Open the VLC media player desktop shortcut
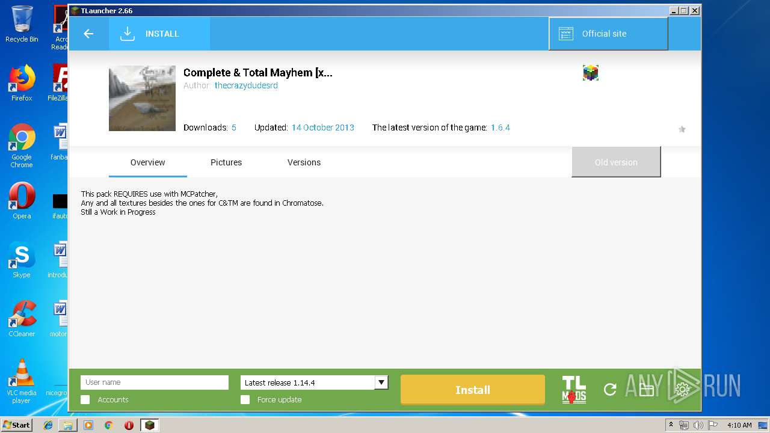 point(22,381)
